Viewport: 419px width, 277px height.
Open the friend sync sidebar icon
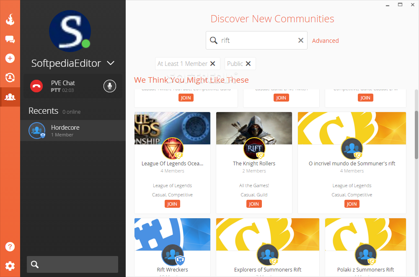[x=10, y=78]
